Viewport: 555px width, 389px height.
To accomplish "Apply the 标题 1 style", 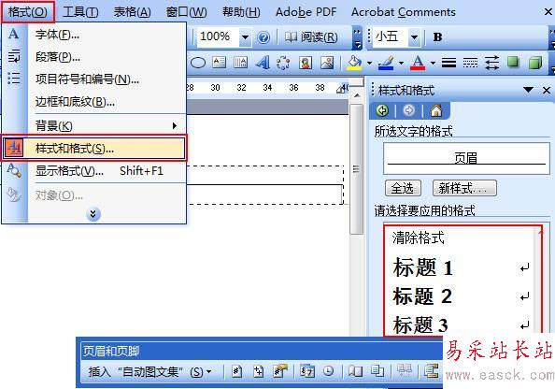I will 460,267.
